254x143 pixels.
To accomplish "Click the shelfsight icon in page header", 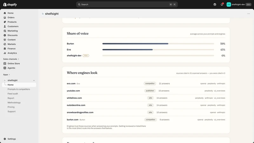I will coord(43,14).
